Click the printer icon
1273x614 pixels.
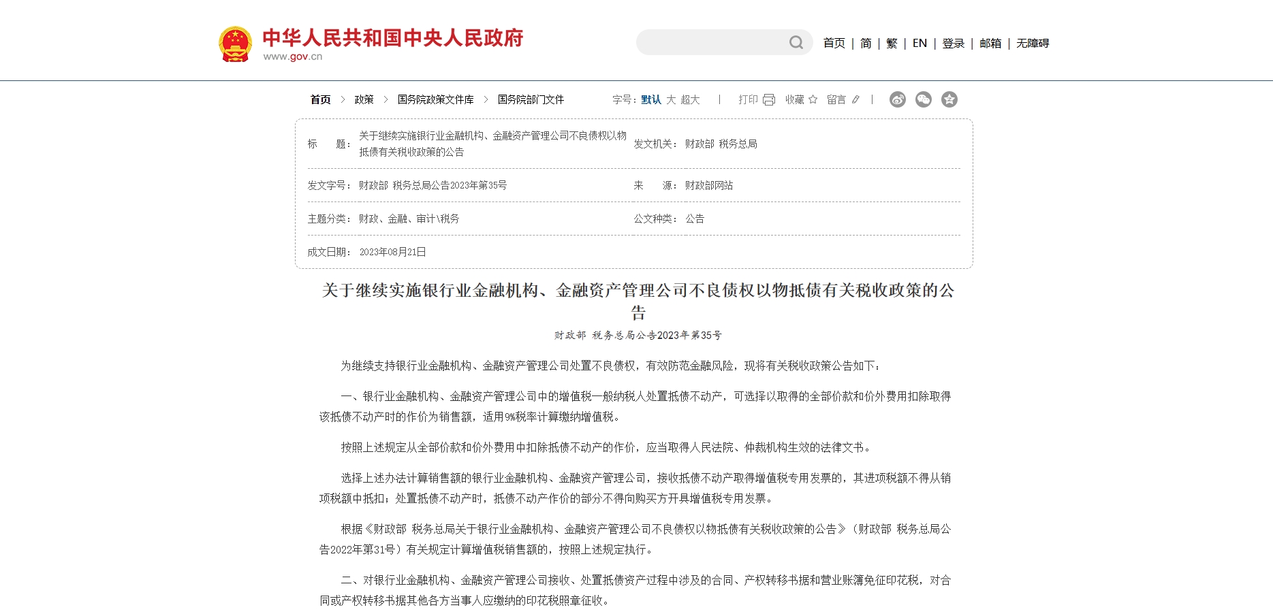[x=769, y=100]
